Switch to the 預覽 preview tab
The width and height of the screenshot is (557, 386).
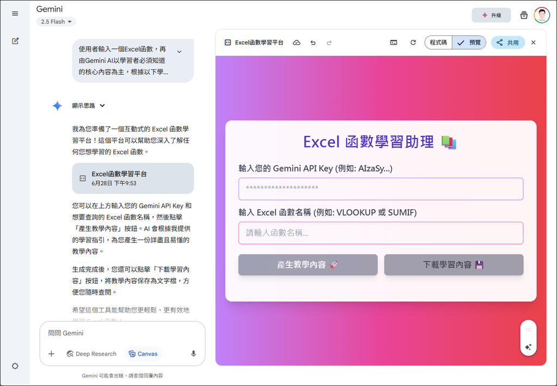(x=469, y=42)
